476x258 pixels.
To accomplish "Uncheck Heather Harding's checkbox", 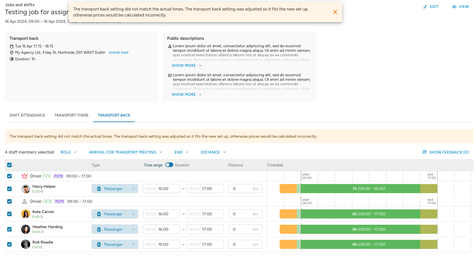I will point(9,229).
